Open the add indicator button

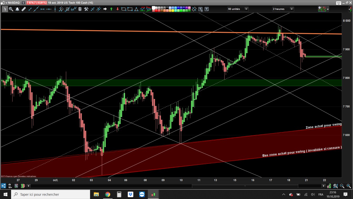pos(322,9)
